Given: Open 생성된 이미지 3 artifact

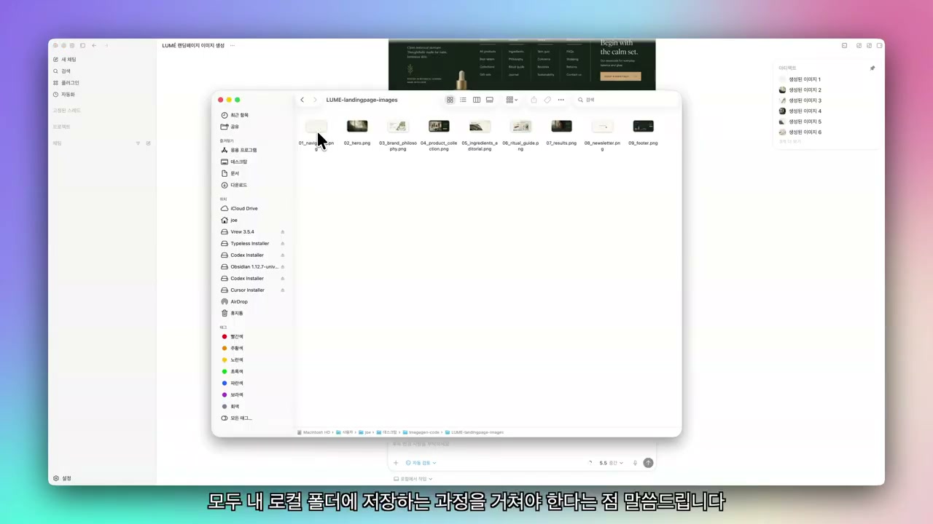Looking at the screenshot, I should pos(800,100).
